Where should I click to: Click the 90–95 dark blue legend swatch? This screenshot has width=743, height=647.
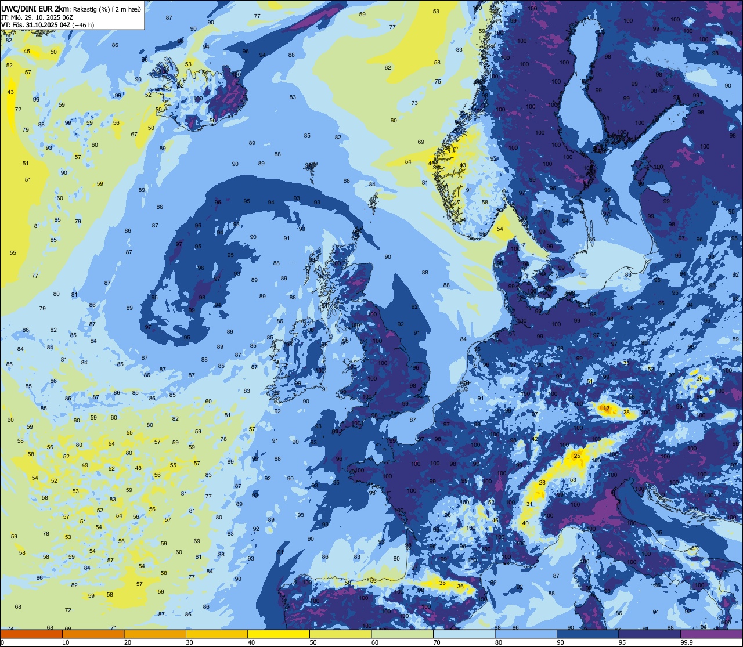pyautogui.click(x=587, y=634)
